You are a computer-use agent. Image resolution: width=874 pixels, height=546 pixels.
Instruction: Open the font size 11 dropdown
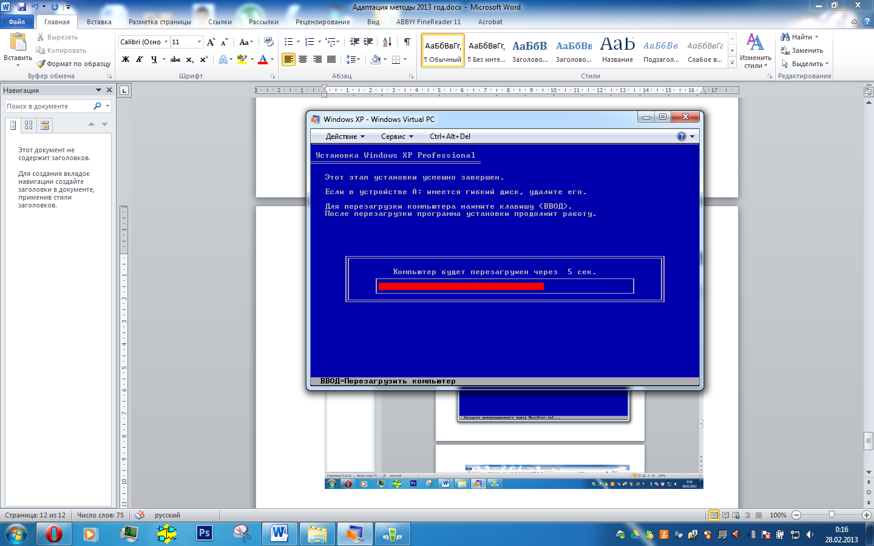[199, 42]
